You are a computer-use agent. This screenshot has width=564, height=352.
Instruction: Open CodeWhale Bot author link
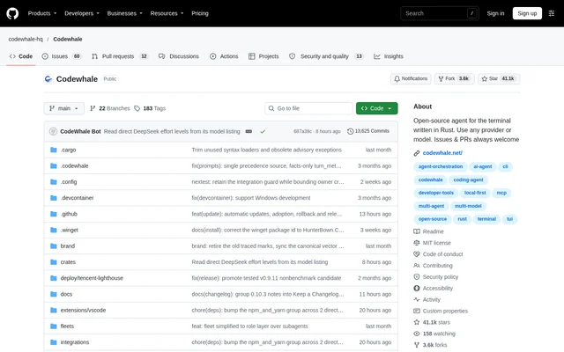80,131
